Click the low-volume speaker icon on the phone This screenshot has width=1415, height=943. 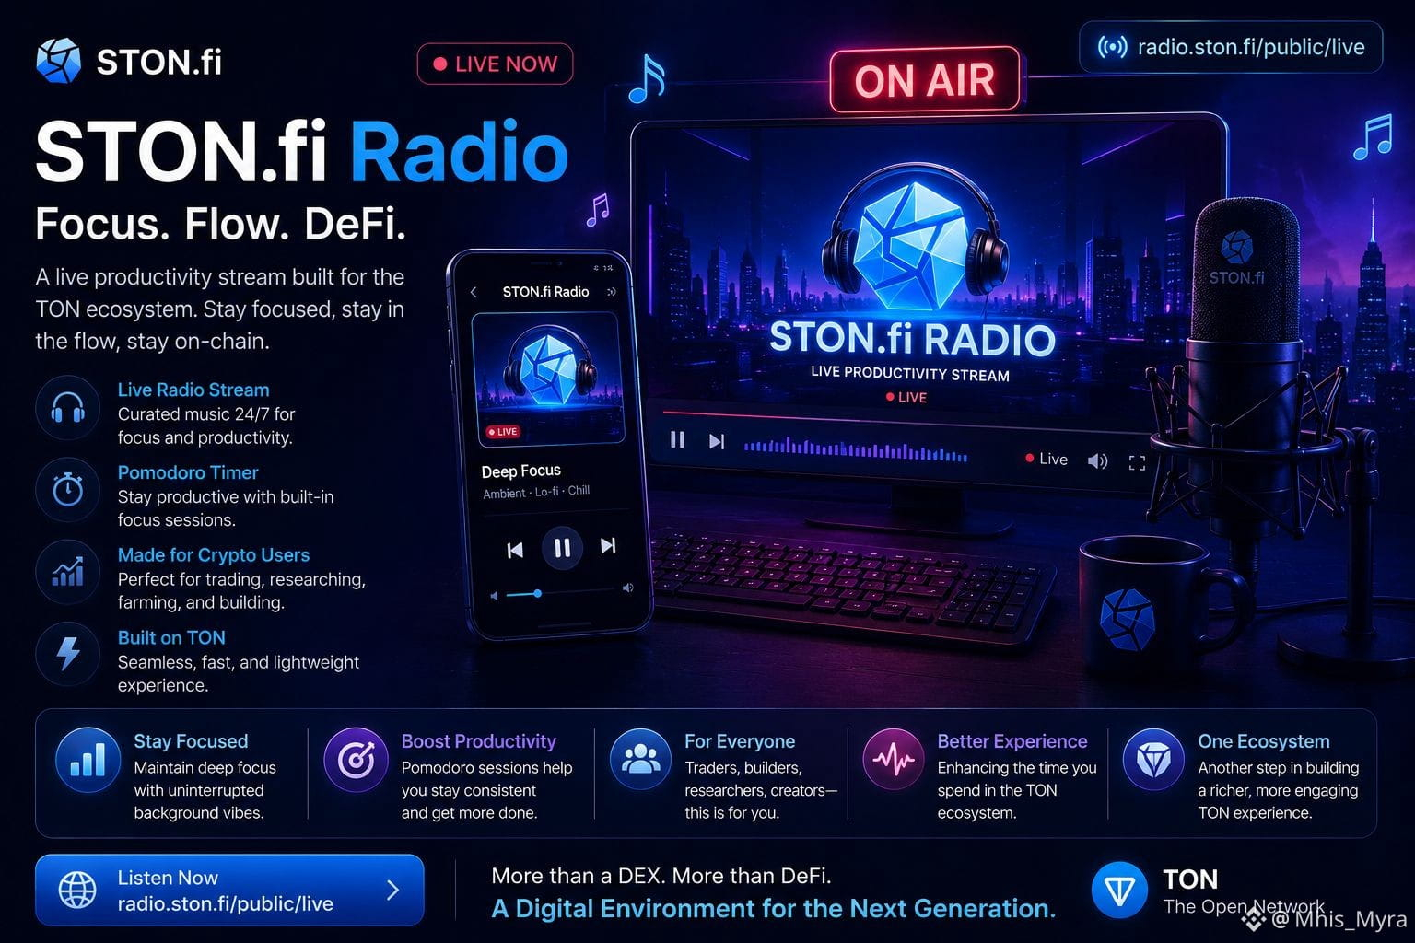click(494, 596)
